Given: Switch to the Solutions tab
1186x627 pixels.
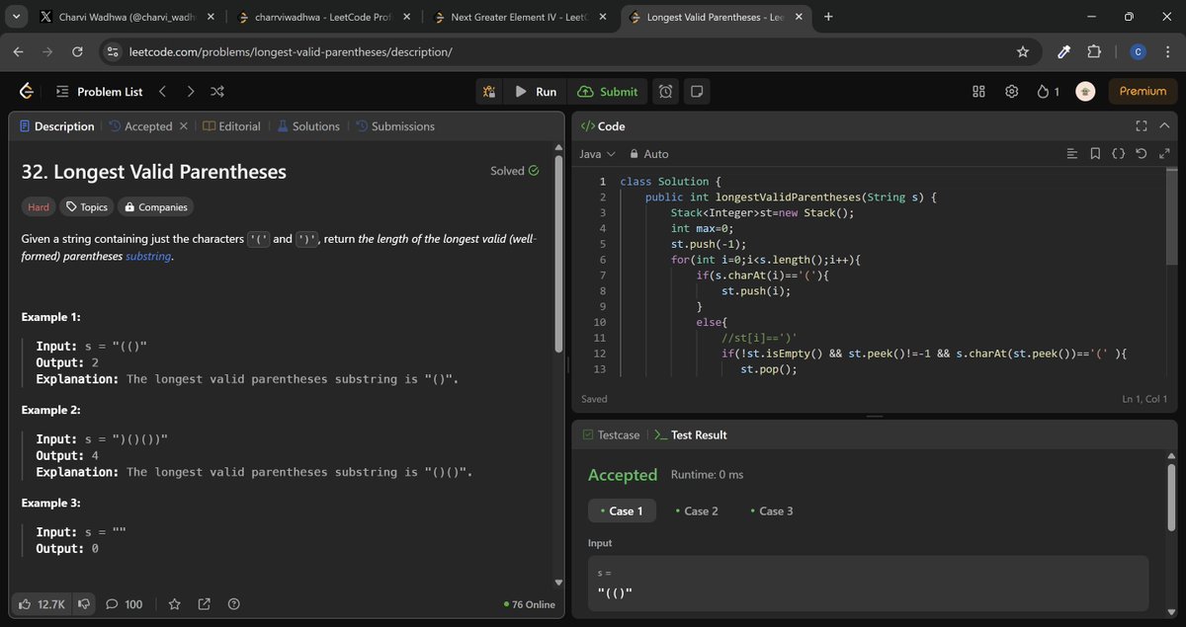Looking at the screenshot, I should point(308,126).
